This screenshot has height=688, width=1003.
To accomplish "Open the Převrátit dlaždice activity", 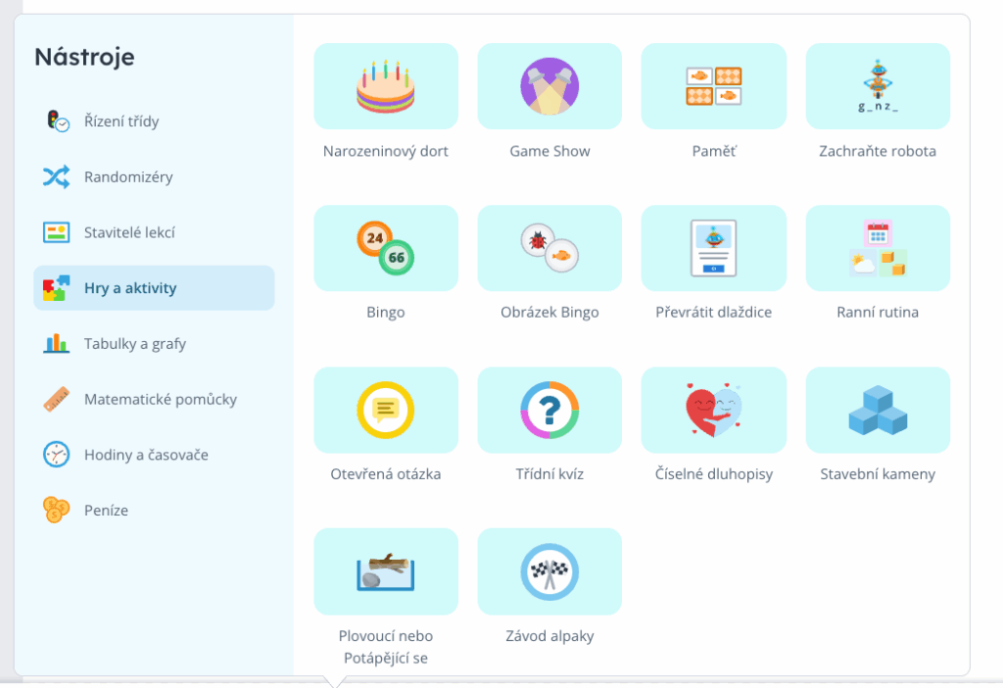I will click(x=713, y=248).
